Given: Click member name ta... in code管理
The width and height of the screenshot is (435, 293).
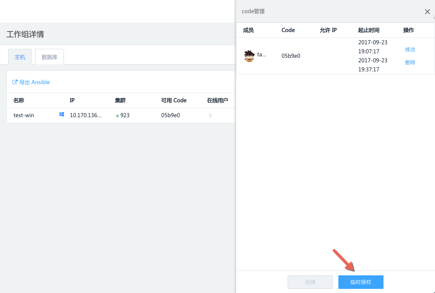Looking at the screenshot, I should [262, 54].
